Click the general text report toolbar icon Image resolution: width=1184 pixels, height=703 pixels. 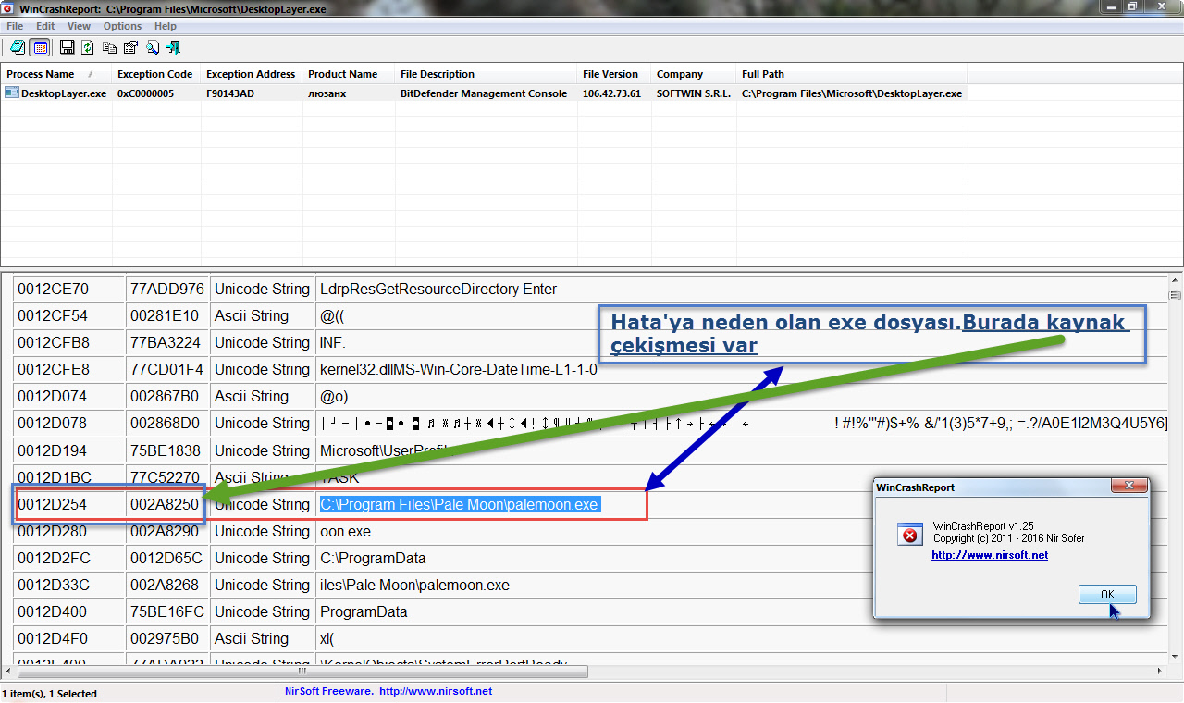(x=18, y=47)
